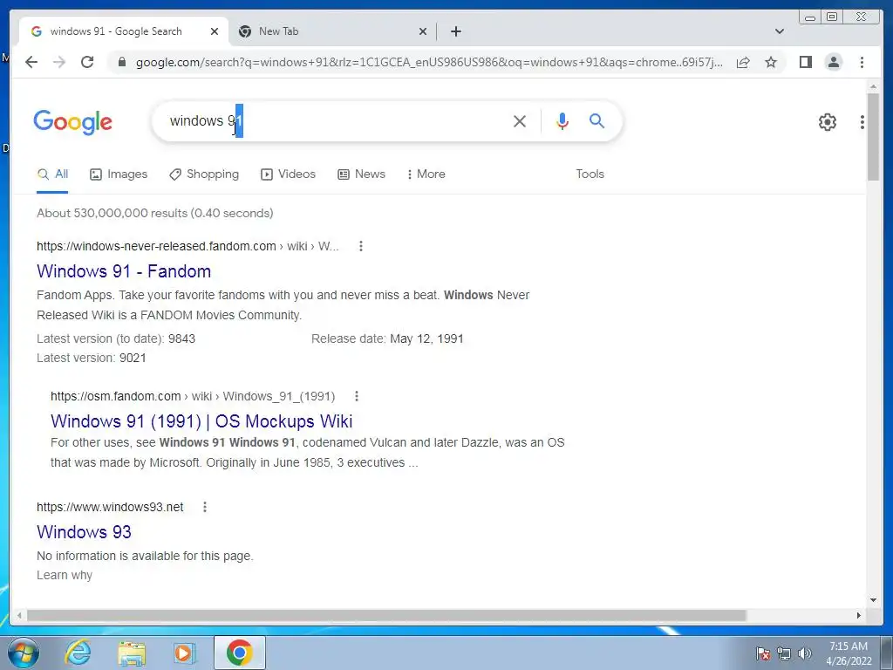The width and height of the screenshot is (893, 670).
Task: Click the scroll-right arrow of horizontal scrollbar
Action: [859, 615]
